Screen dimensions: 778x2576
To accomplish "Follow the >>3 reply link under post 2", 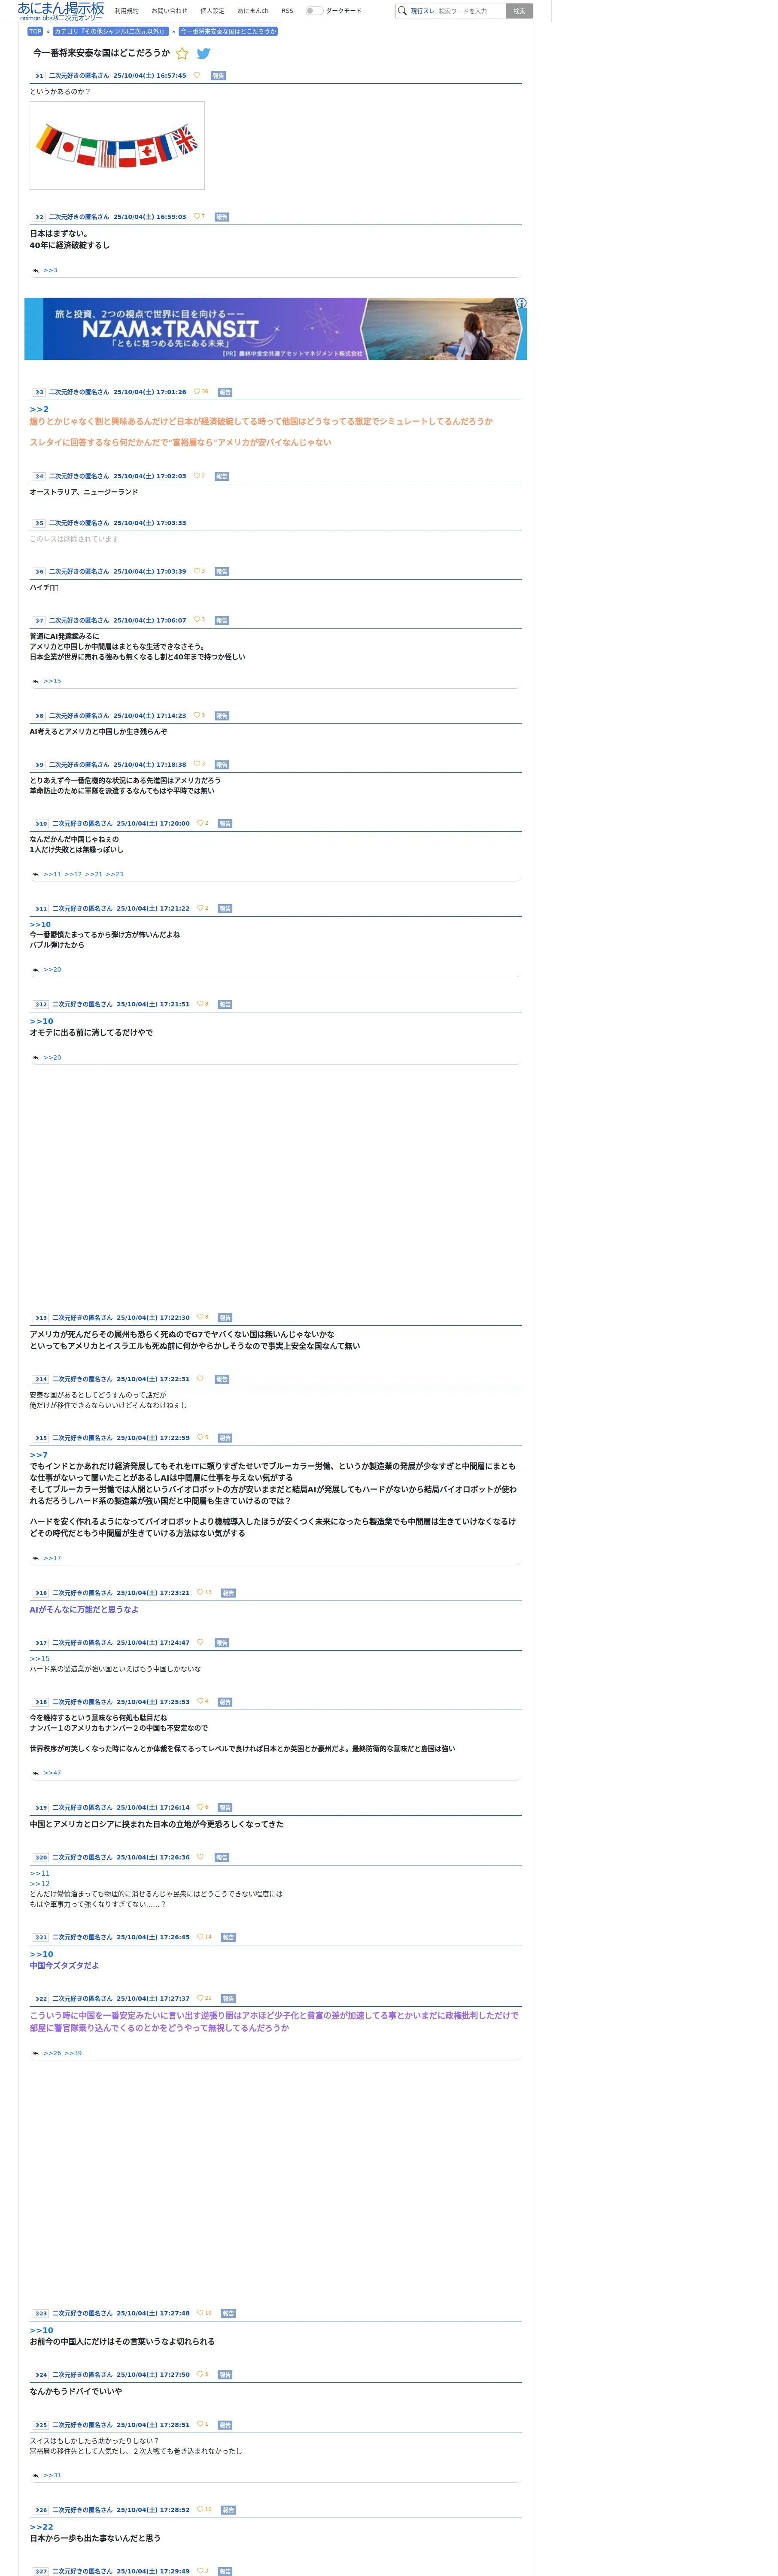I will pos(50,270).
